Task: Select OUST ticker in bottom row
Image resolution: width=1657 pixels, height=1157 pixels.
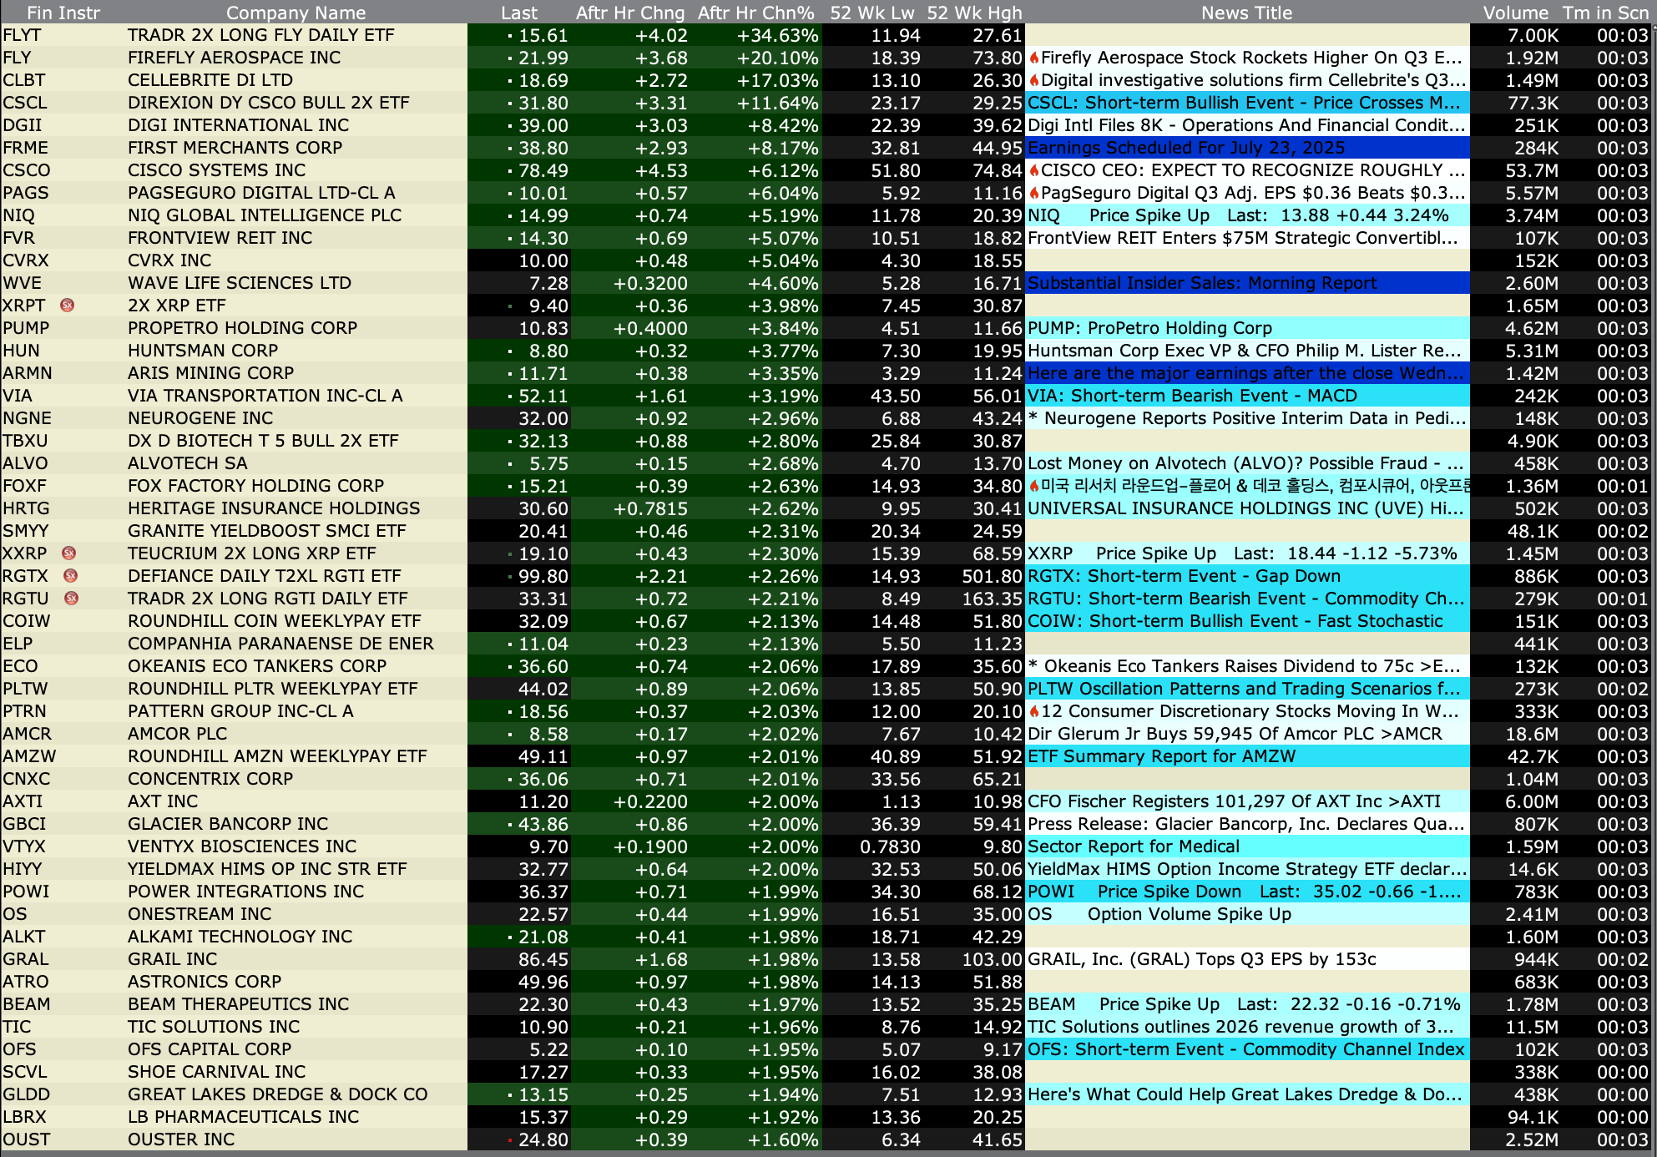Action: pyautogui.click(x=27, y=1139)
